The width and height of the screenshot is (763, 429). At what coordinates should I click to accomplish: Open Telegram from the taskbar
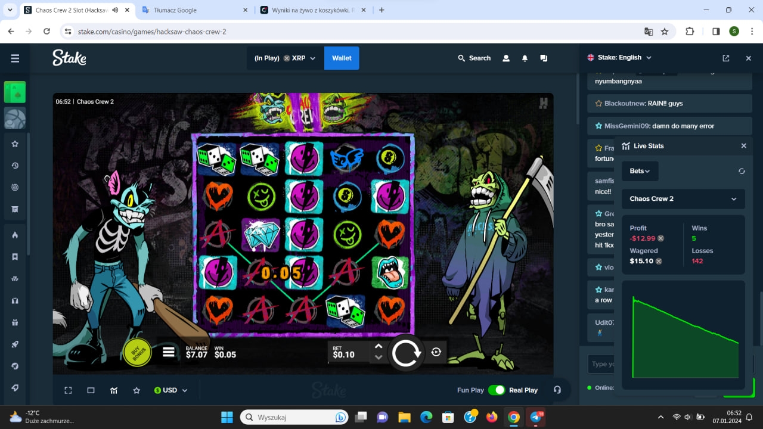[x=536, y=417]
